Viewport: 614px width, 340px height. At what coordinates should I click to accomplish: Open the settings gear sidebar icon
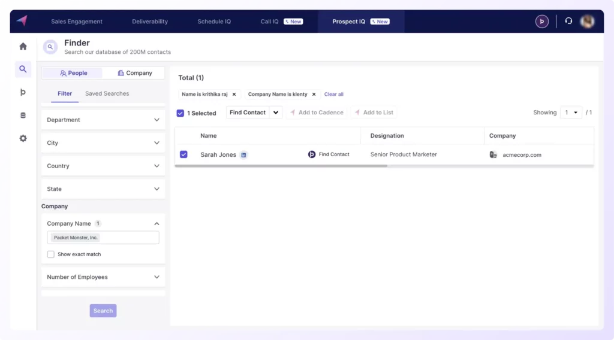point(23,138)
